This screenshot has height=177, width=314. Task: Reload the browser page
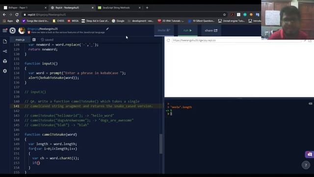point(17,15)
